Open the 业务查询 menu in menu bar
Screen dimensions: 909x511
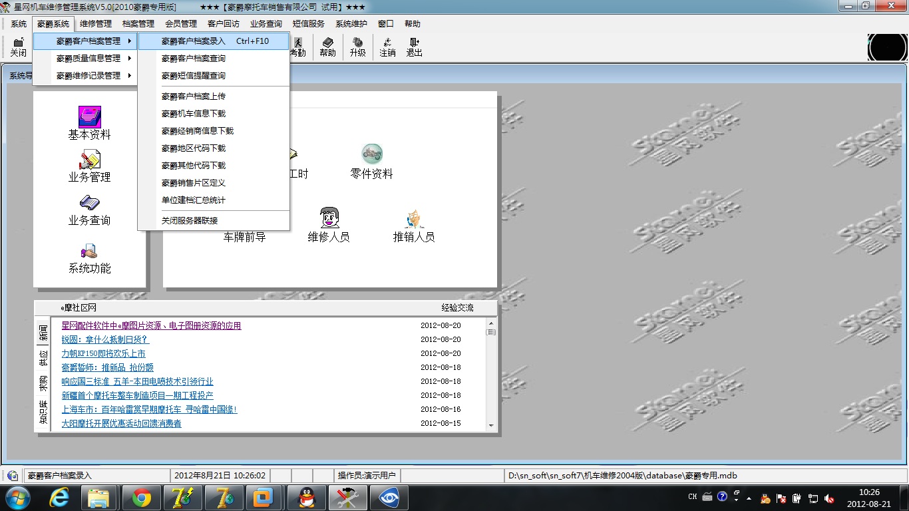coord(266,23)
